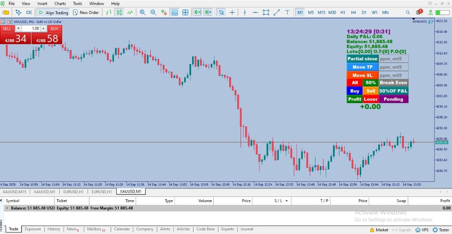Toggle Algo Trading on or off
Screen dimensions: 452x234
click(x=54, y=12)
